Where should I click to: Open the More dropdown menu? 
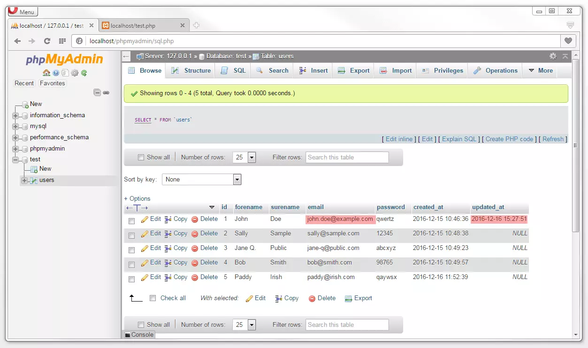pyautogui.click(x=541, y=70)
